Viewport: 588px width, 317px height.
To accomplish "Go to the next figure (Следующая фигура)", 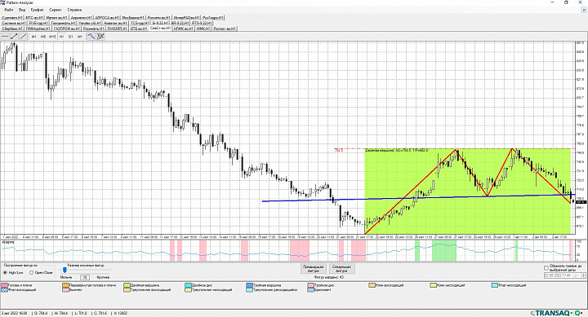I will pyautogui.click(x=341, y=269).
